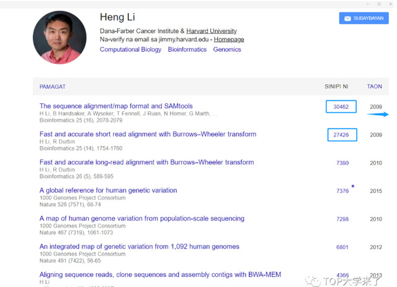Click the asterisk next to 7376 citations

pyautogui.click(x=353, y=187)
